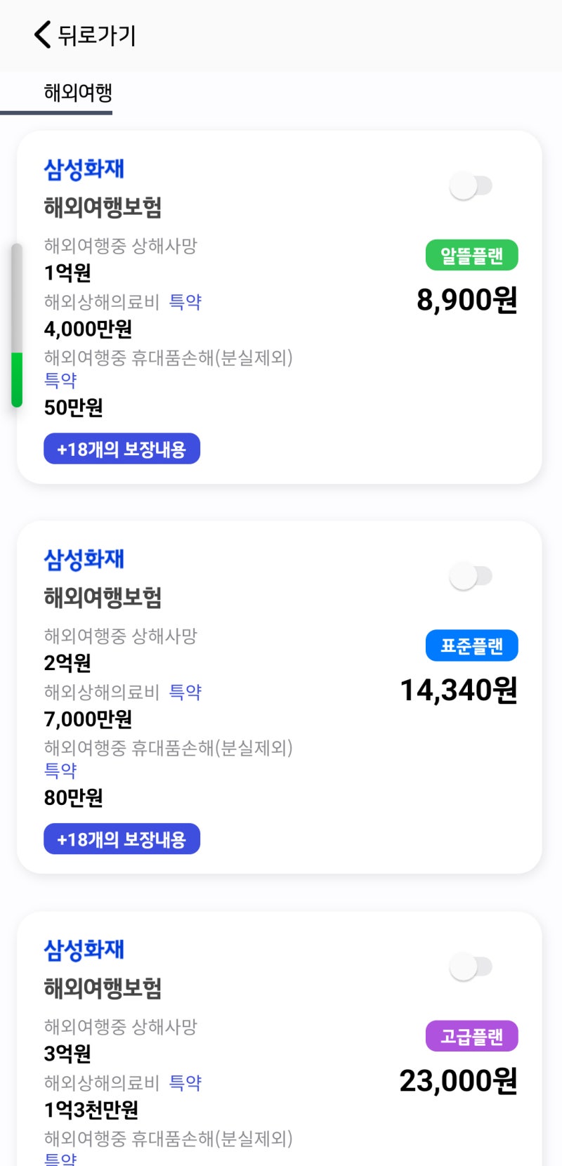The height and width of the screenshot is (1166, 562).
Task: Open 특약 link above 50만원 amount
Action: click(x=60, y=380)
